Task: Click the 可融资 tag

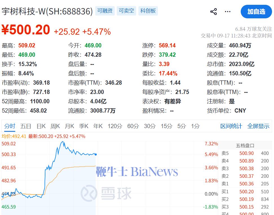Action: click(105, 11)
